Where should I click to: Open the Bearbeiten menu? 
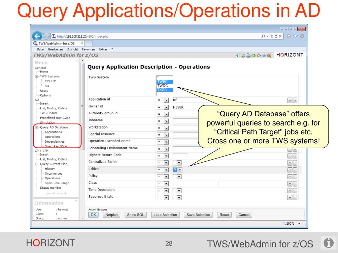point(55,49)
